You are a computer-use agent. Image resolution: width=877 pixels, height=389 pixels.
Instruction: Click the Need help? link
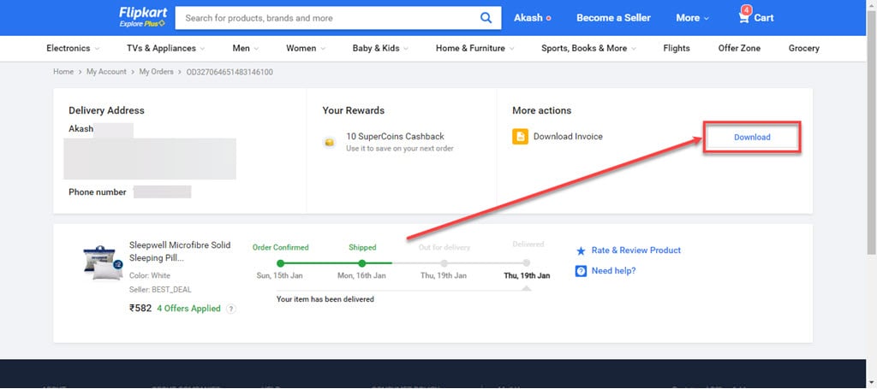coord(613,271)
